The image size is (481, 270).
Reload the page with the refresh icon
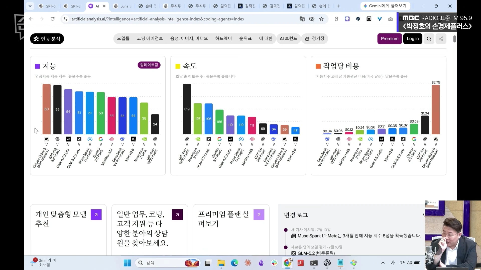[x=53, y=19]
